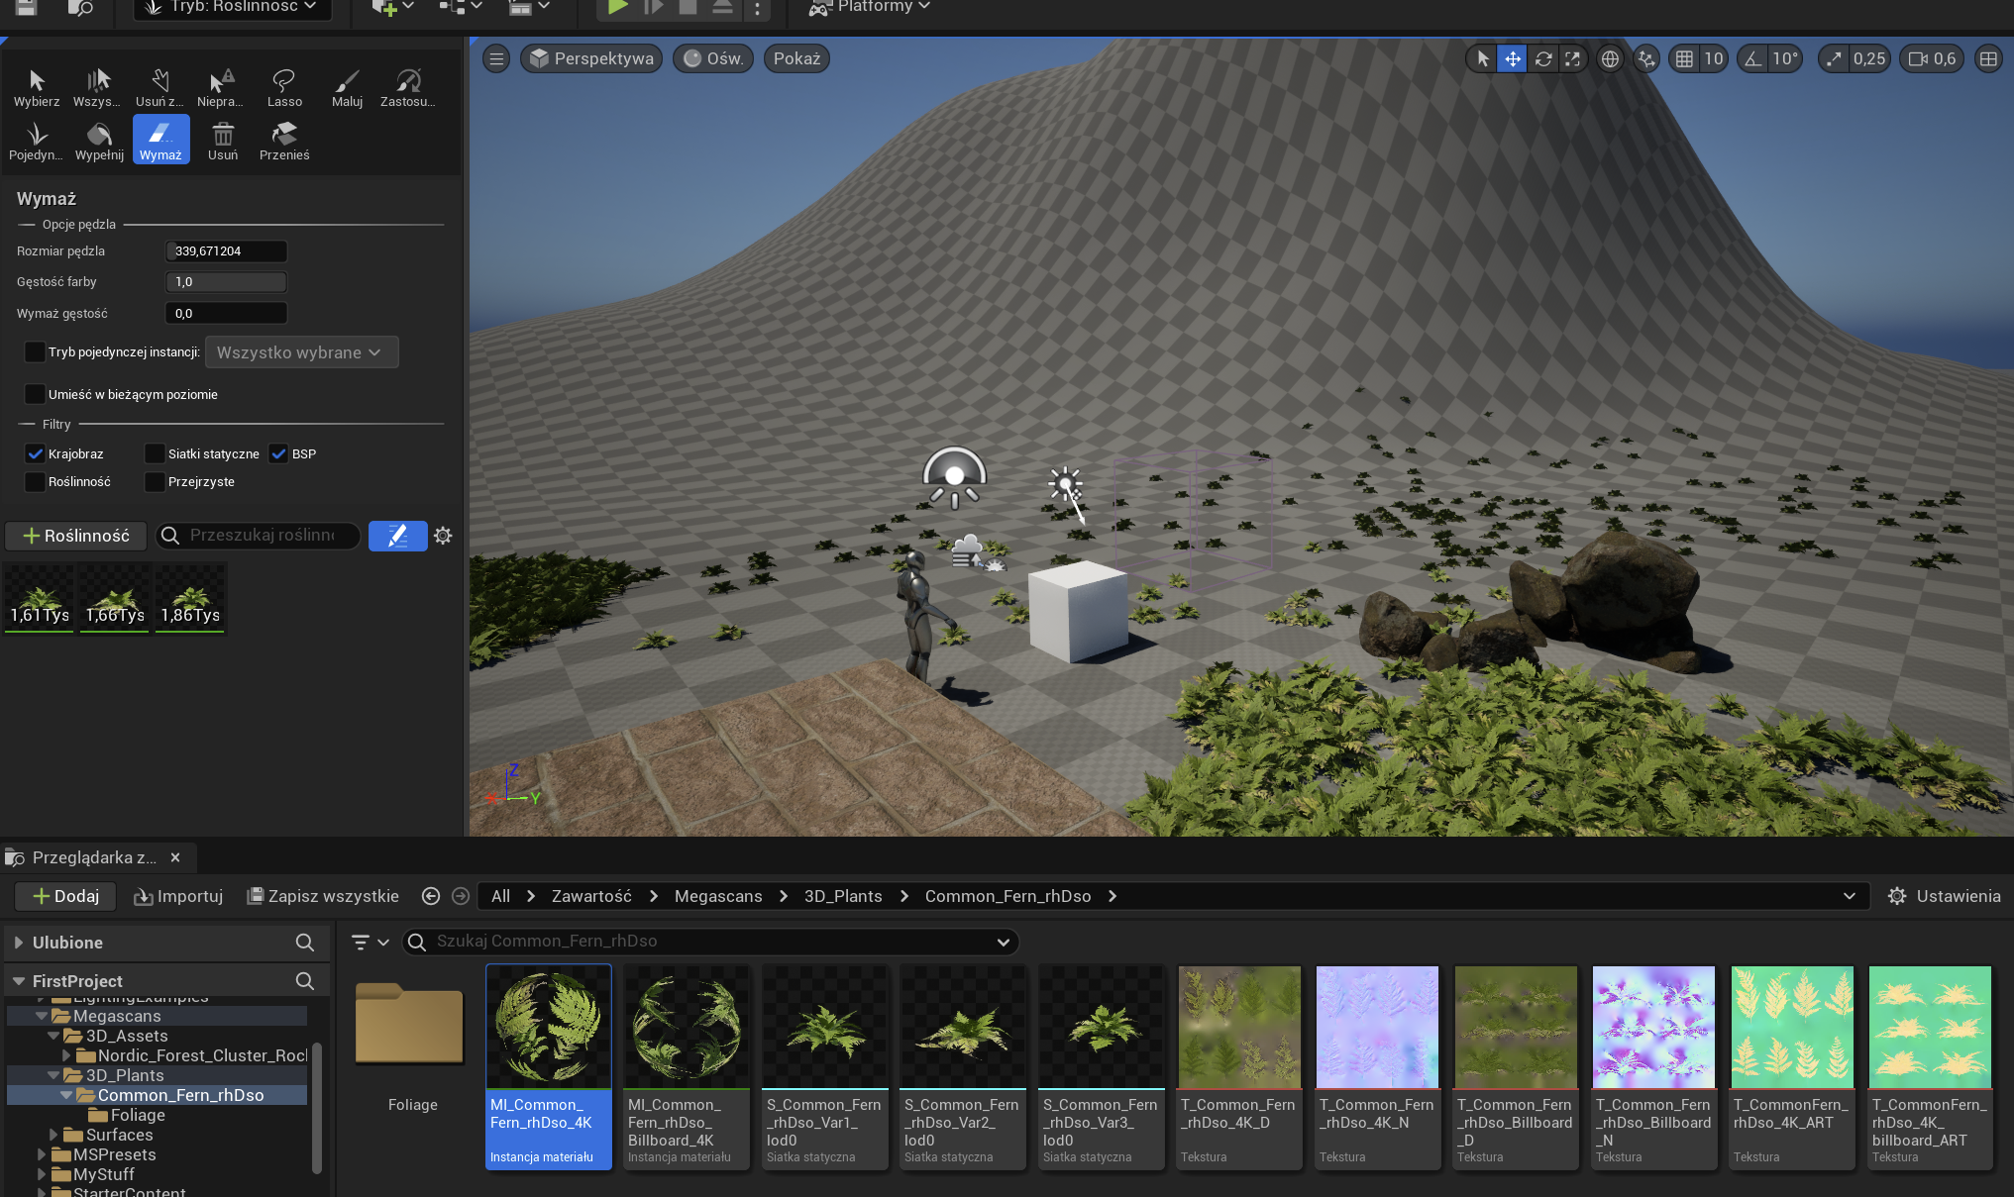Collapse the 3D_Assets folder tree
This screenshot has height=1197, width=2014.
pyautogui.click(x=54, y=1036)
